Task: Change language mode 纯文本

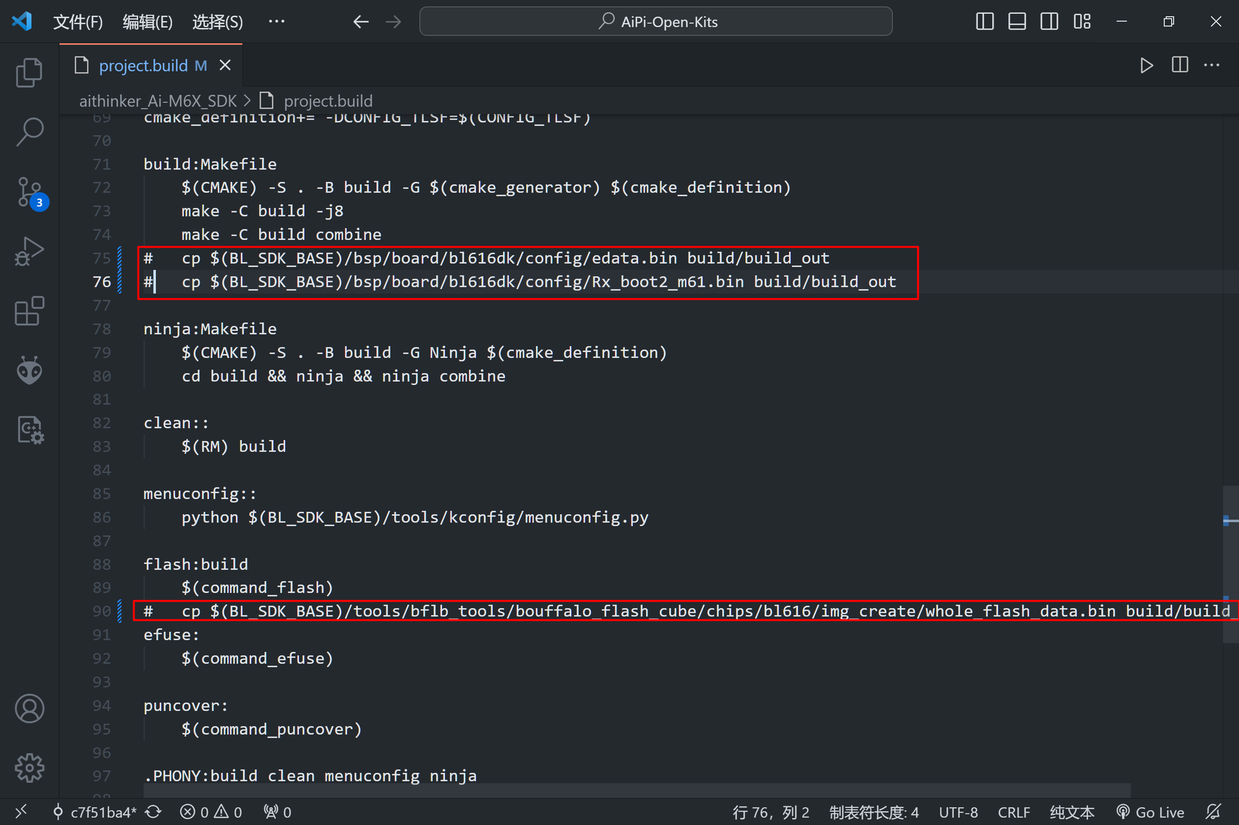Action: [1072, 812]
